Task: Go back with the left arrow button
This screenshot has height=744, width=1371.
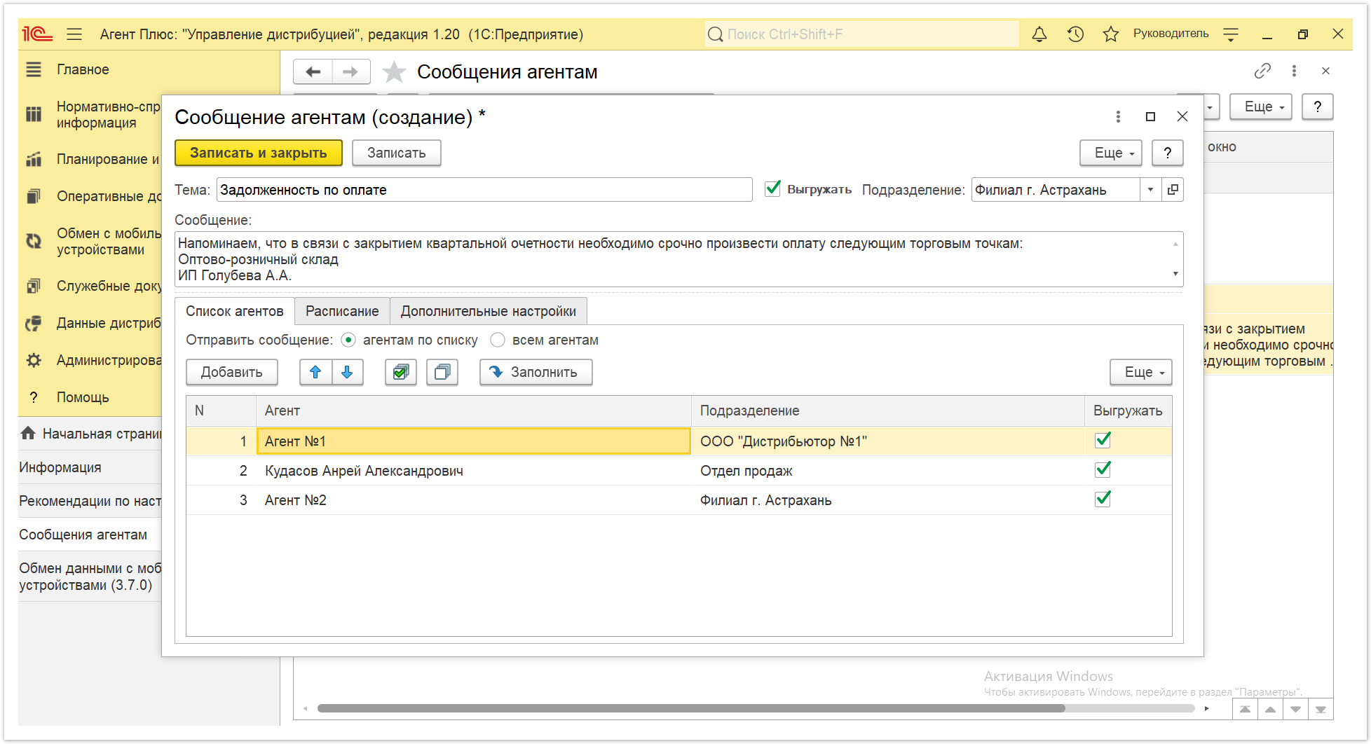Action: [x=313, y=71]
